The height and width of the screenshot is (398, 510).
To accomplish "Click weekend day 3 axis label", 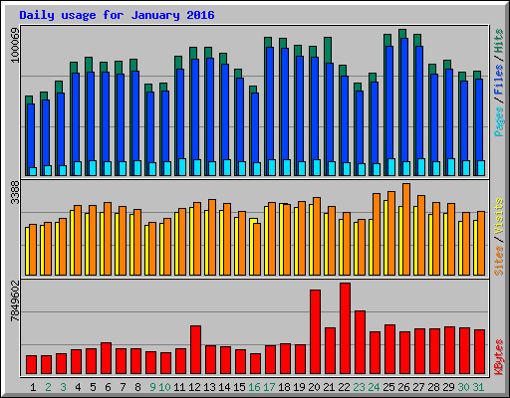I will click(x=63, y=387).
